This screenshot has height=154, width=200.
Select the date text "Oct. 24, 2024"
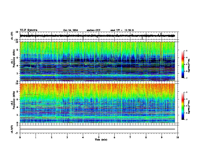[x=70, y=30]
